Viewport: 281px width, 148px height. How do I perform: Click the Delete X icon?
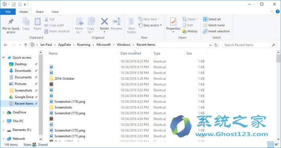104,22
